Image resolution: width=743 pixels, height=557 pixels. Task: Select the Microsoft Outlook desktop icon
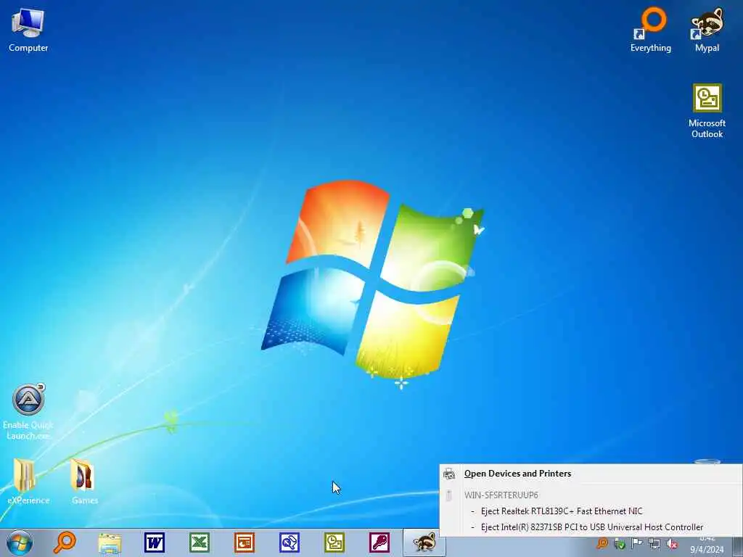707,111
